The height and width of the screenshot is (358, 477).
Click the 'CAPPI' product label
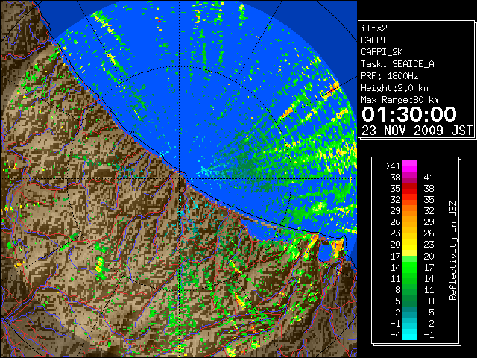pyautogui.click(x=373, y=40)
